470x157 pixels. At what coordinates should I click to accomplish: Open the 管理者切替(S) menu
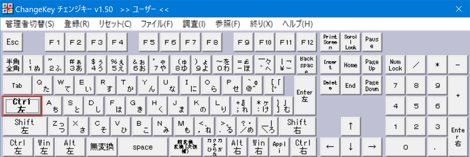(x=30, y=24)
